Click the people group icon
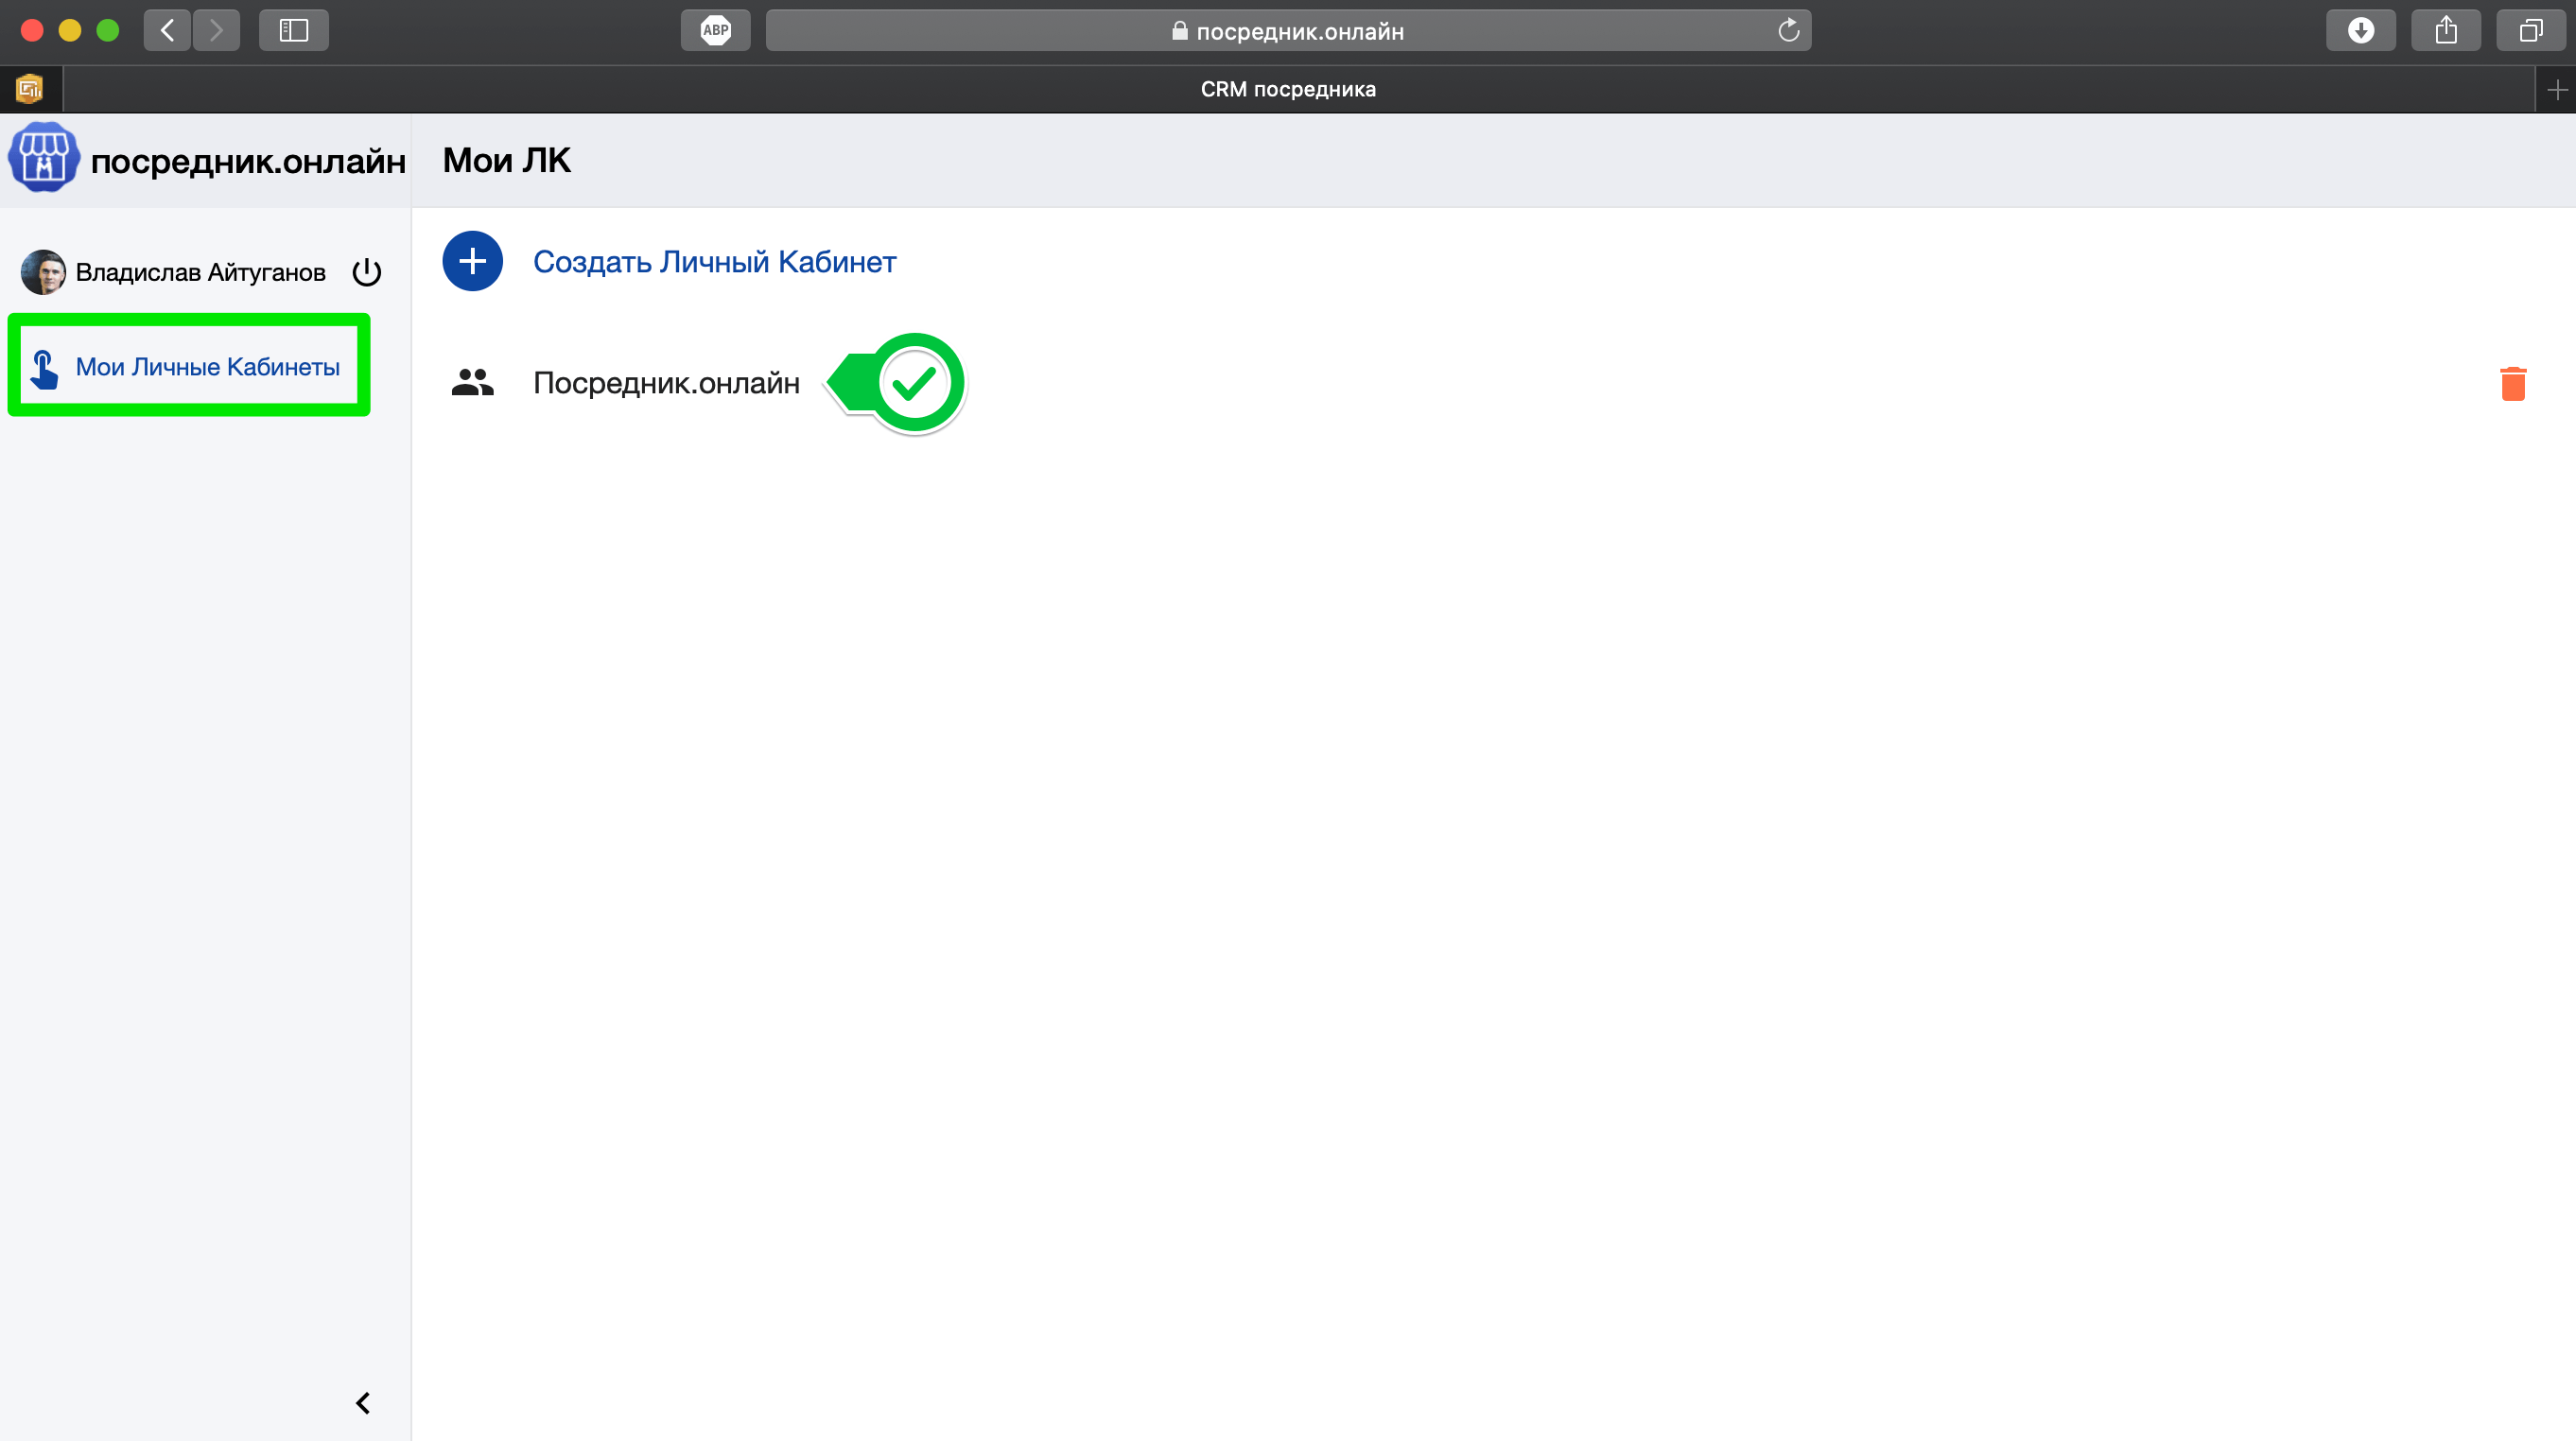This screenshot has width=2576, height=1441. [472, 382]
